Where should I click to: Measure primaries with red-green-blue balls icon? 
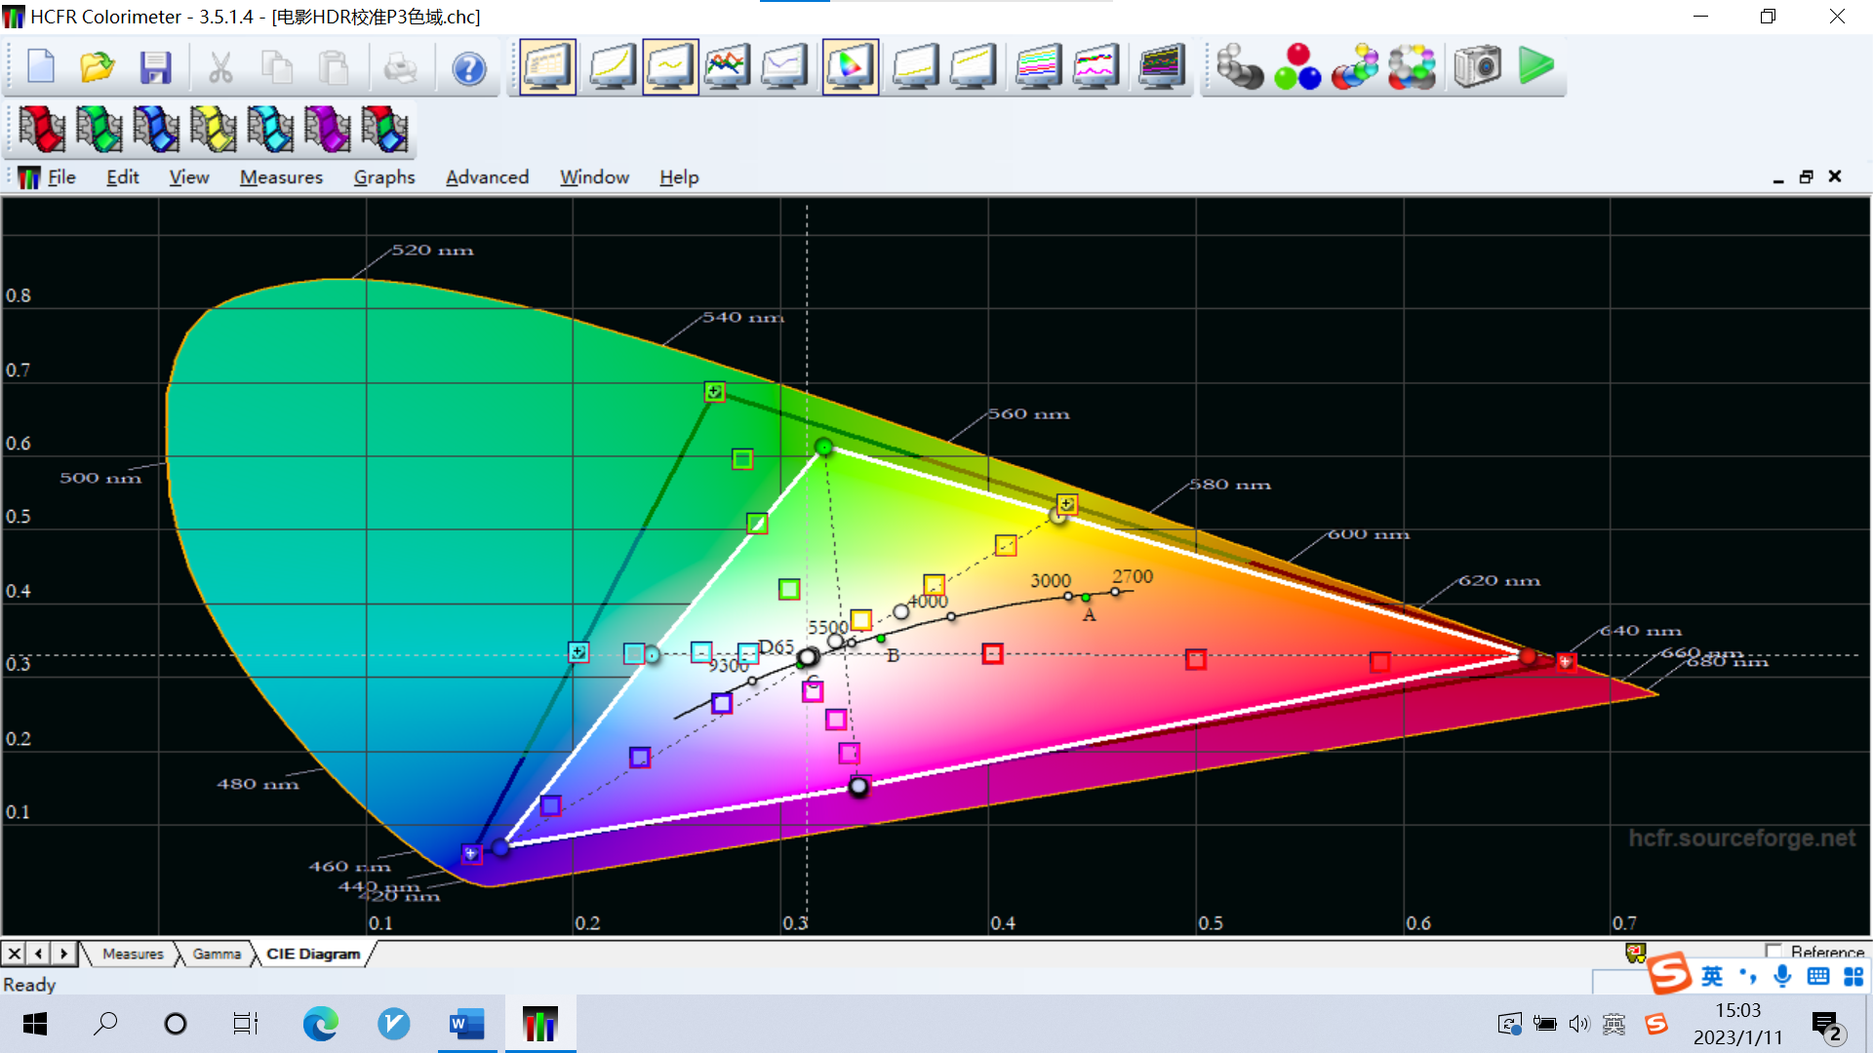point(1297,67)
